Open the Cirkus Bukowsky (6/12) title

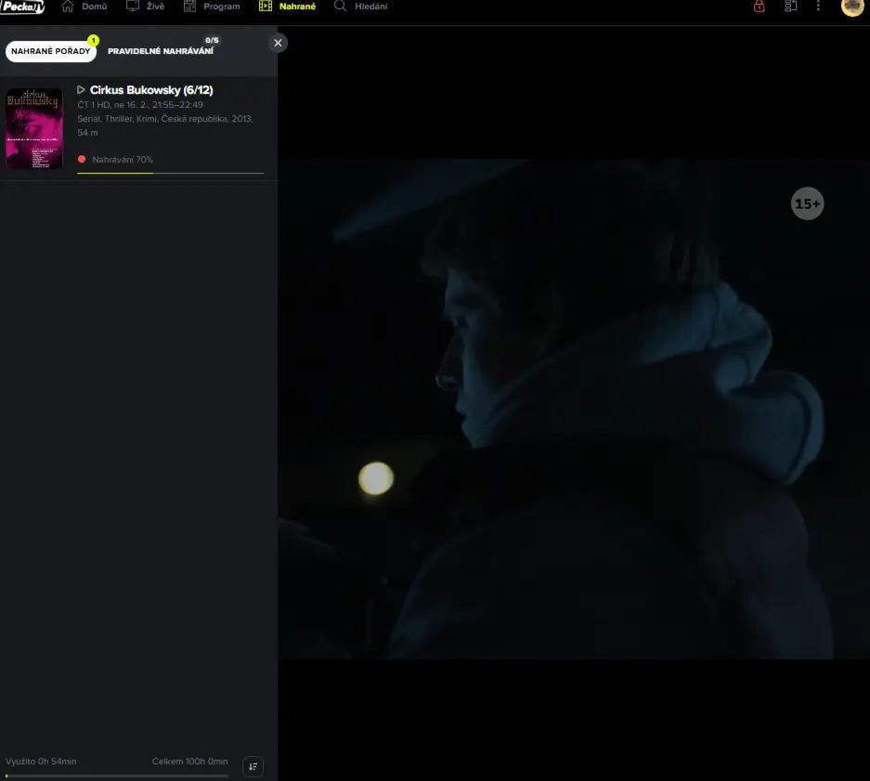151,90
